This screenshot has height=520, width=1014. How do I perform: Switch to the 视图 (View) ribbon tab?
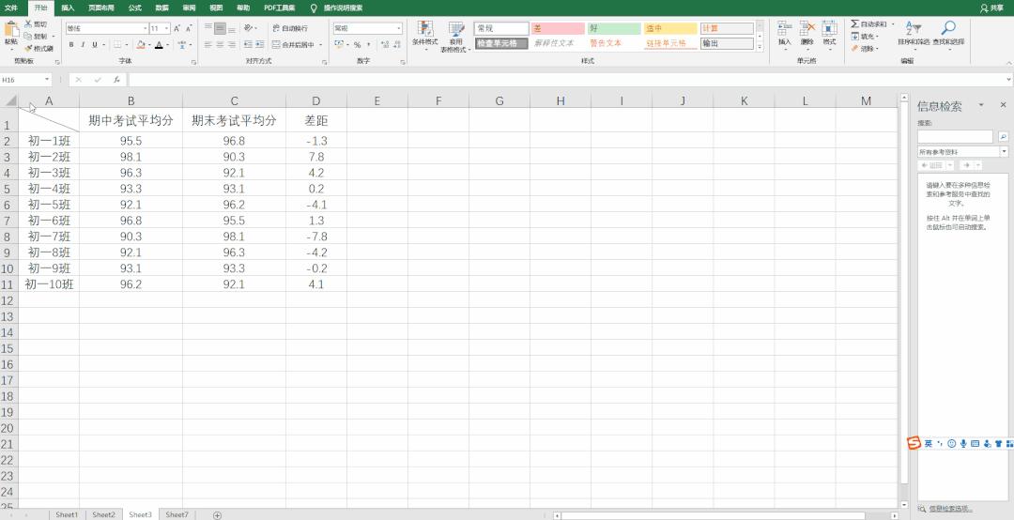point(216,8)
